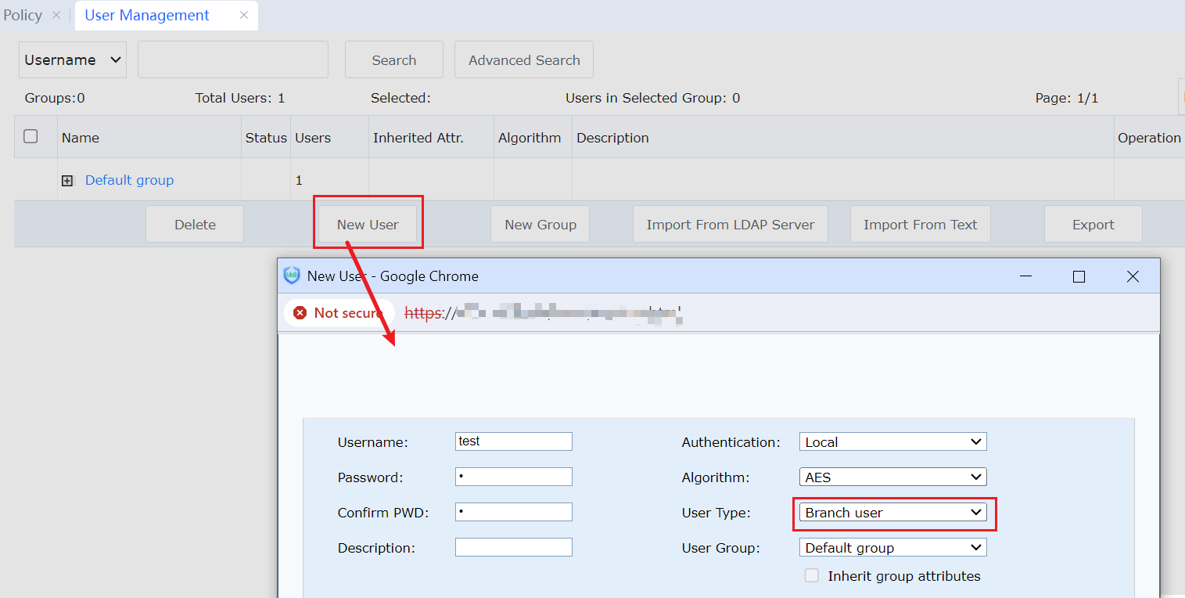This screenshot has width=1185, height=598.
Task: Expand the Algorithm dropdown showing AES
Action: (892, 477)
